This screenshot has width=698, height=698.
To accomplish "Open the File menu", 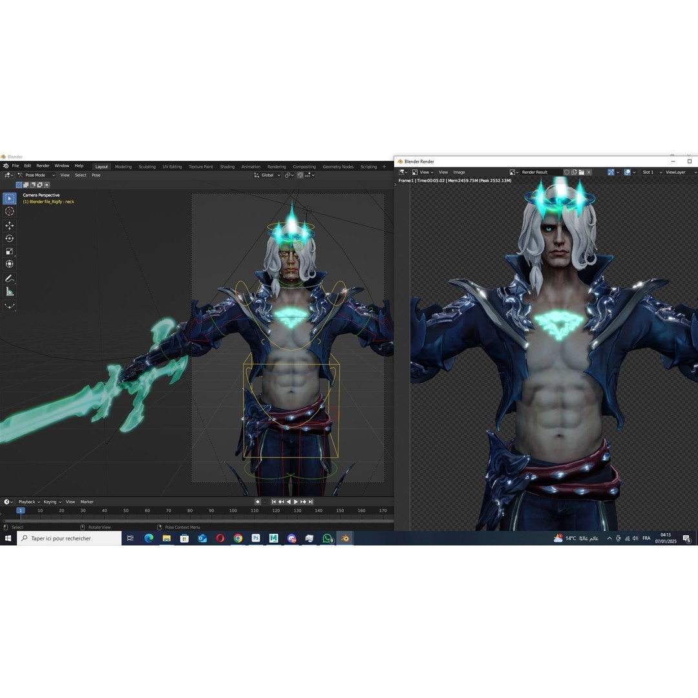I will [x=16, y=165].
